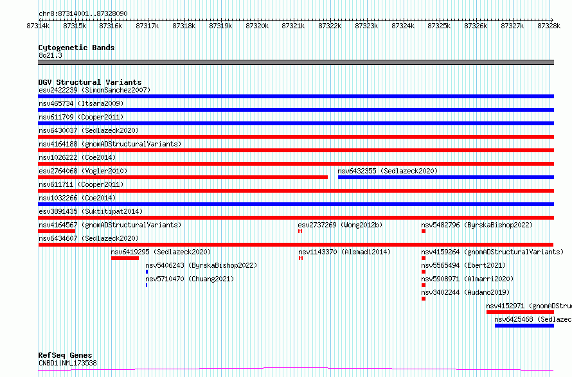572x377 pixels.
Task: Open variant esv2422239 (SimonSanchez2007) label
Action: click(94, 90)
